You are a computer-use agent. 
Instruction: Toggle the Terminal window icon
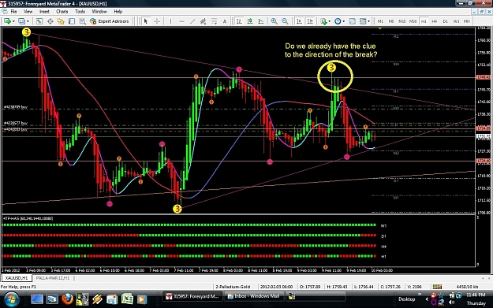coord(72,21)
